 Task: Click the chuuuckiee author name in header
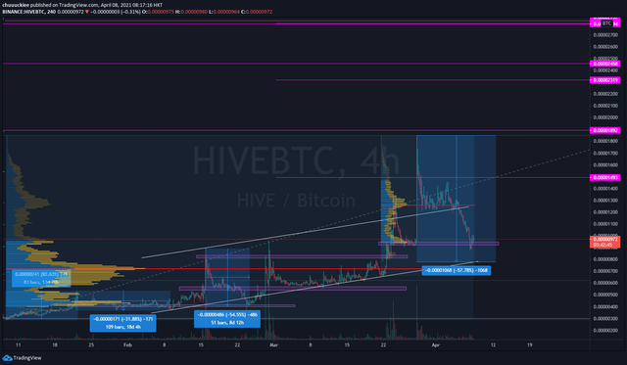[x=16, y=6]
